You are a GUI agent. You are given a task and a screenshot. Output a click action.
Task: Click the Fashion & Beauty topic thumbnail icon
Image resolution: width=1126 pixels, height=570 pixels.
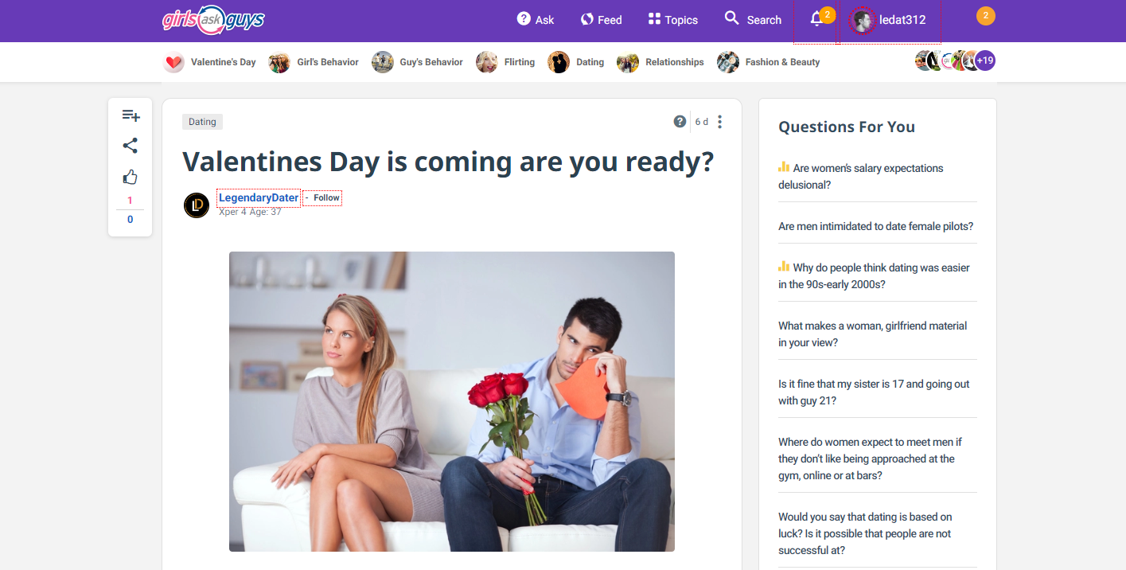point(728,62)
